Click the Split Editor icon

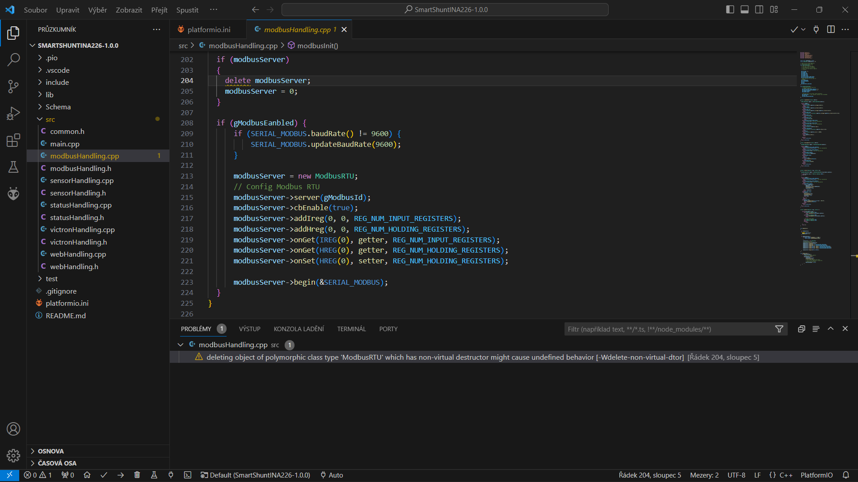click(x=831, y=29)
